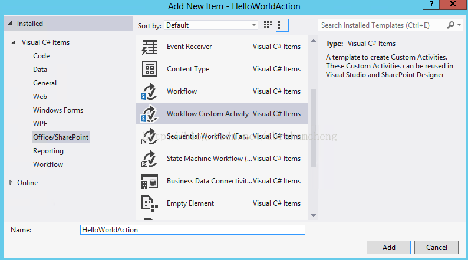Collapse the Visual C# Items node

(x=13, y=42)
